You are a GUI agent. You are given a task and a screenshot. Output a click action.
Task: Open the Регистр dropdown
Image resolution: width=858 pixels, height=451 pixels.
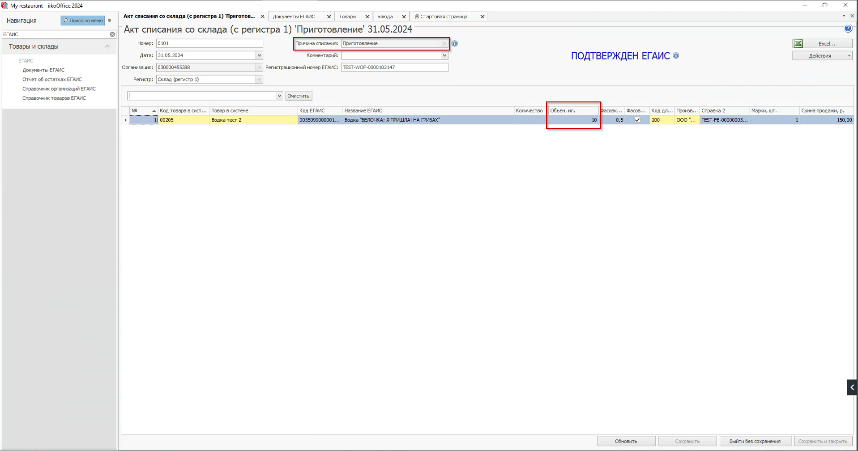(259, 80)
